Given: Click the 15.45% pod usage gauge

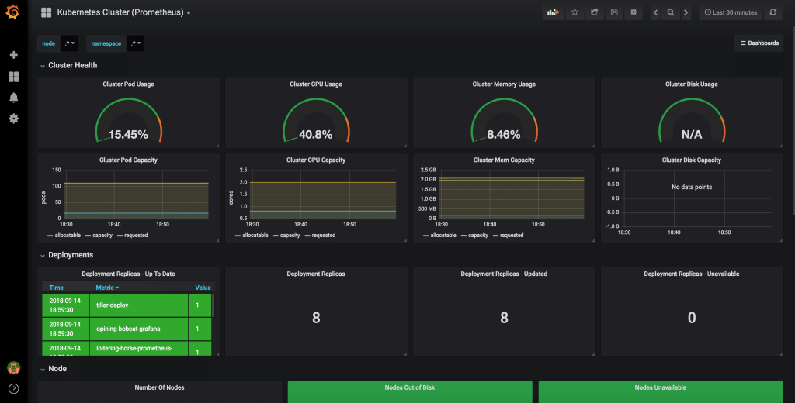Looking at the screenshot, I should click(x=128, y=122).
